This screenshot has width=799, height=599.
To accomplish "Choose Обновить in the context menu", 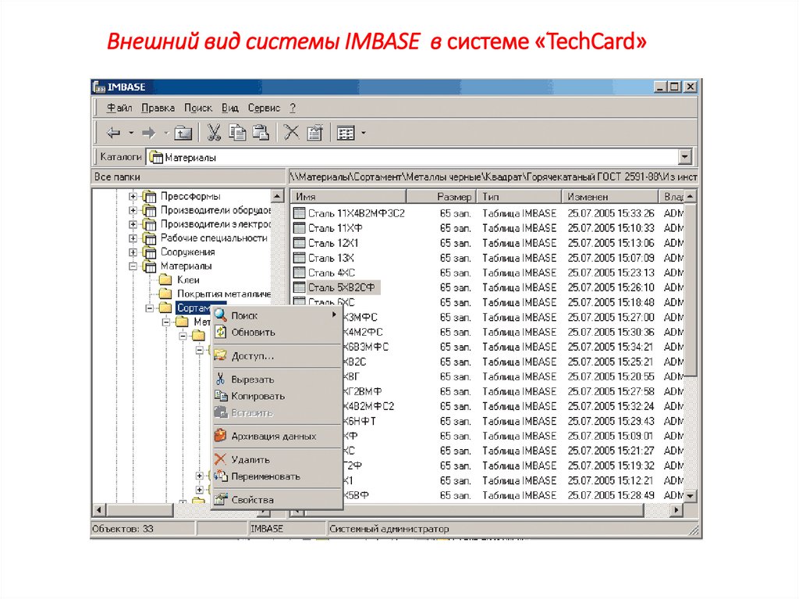I will pos(276,333).
